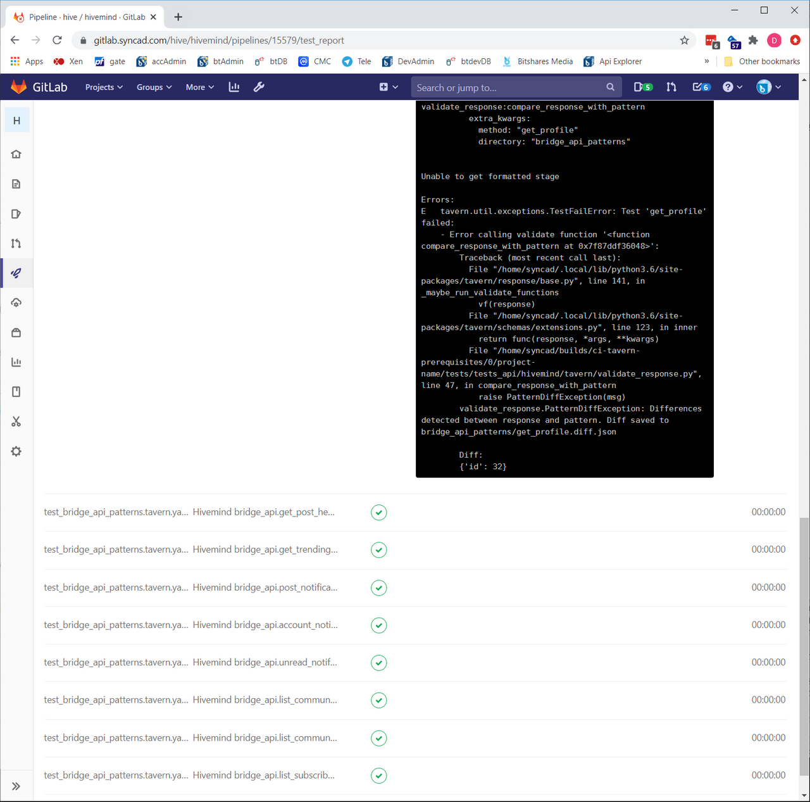Open Xen bookmark
The image size is (810, 802).
(68, 61)
